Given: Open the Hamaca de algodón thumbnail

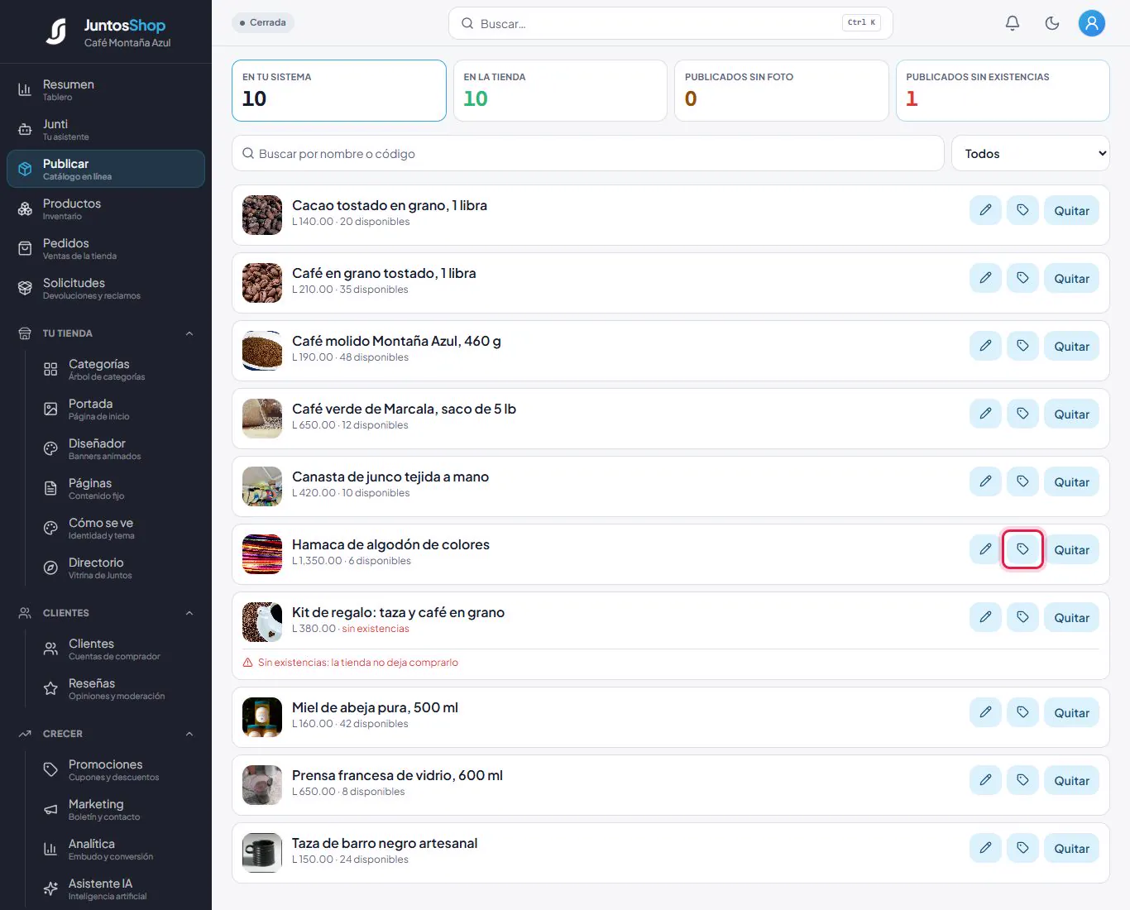Looking at the screenshot, I should click(262, 554).
